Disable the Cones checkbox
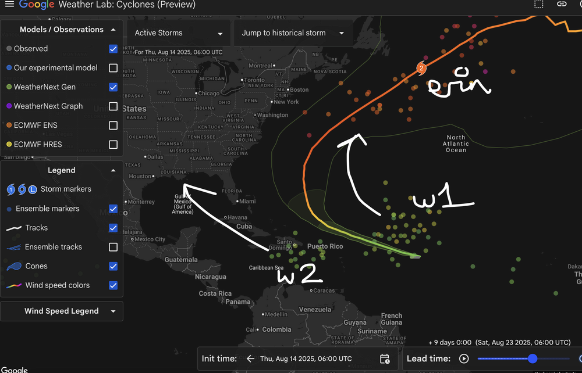 tap(113, 266)
